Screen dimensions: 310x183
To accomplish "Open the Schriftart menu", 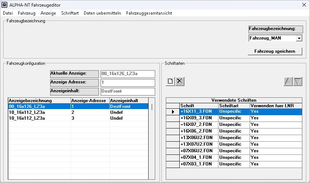I will 70,13.
